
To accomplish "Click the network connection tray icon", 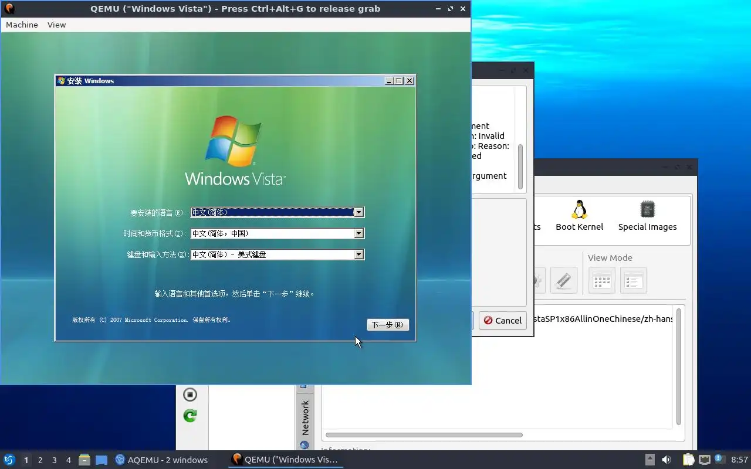I will click(x=704, y=460).
